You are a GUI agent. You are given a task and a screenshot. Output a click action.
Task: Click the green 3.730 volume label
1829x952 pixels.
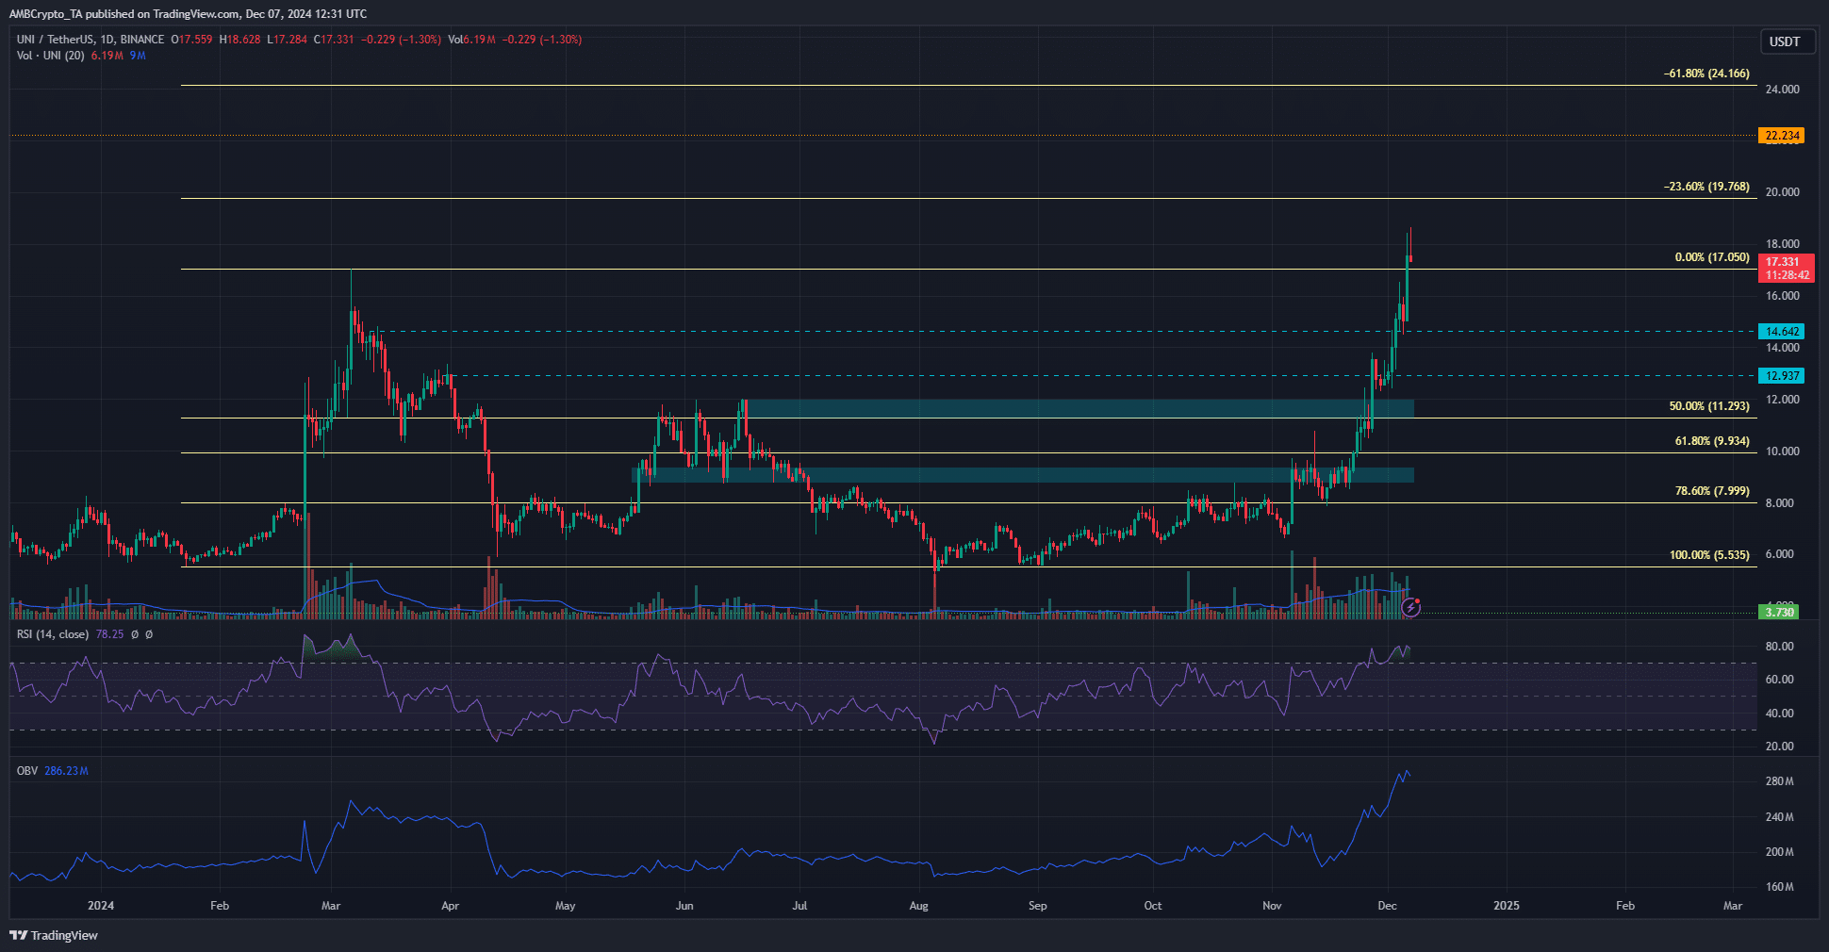coord(1779,613)
